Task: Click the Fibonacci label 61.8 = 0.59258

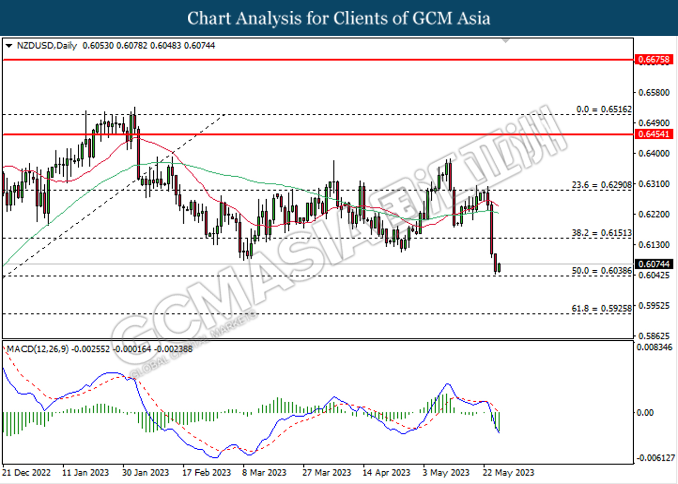Action: [x=602, y=308]
